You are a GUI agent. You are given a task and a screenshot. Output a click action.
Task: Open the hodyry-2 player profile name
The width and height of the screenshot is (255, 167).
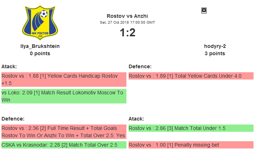215,46
